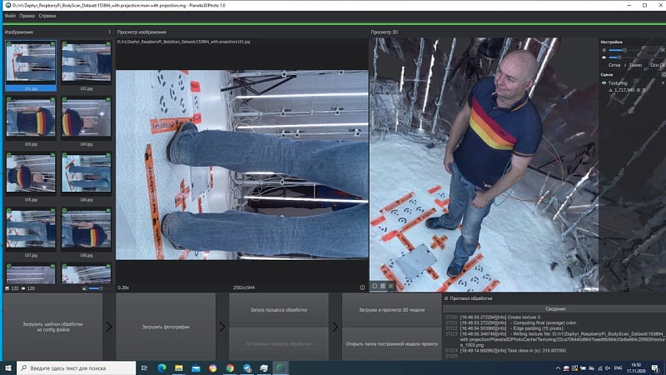
Task: Click the Windows taskbar search field
Action: [x=77, y=367]
